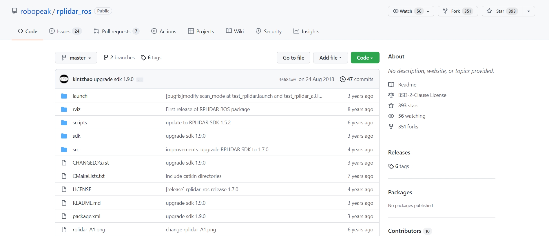
Task: Open the 'include catkin directories' commit message
Action: click(194, 176)
